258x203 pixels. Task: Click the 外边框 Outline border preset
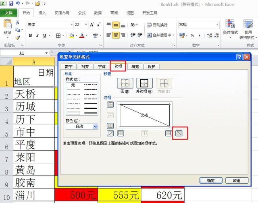tap(144, 83)
